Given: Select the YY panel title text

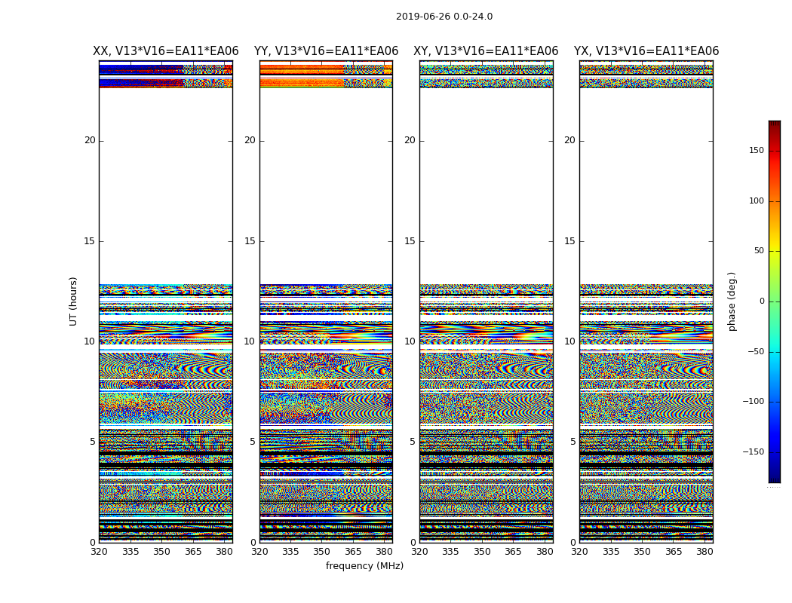Looking at the screenshot, I should tap(326, 51).
